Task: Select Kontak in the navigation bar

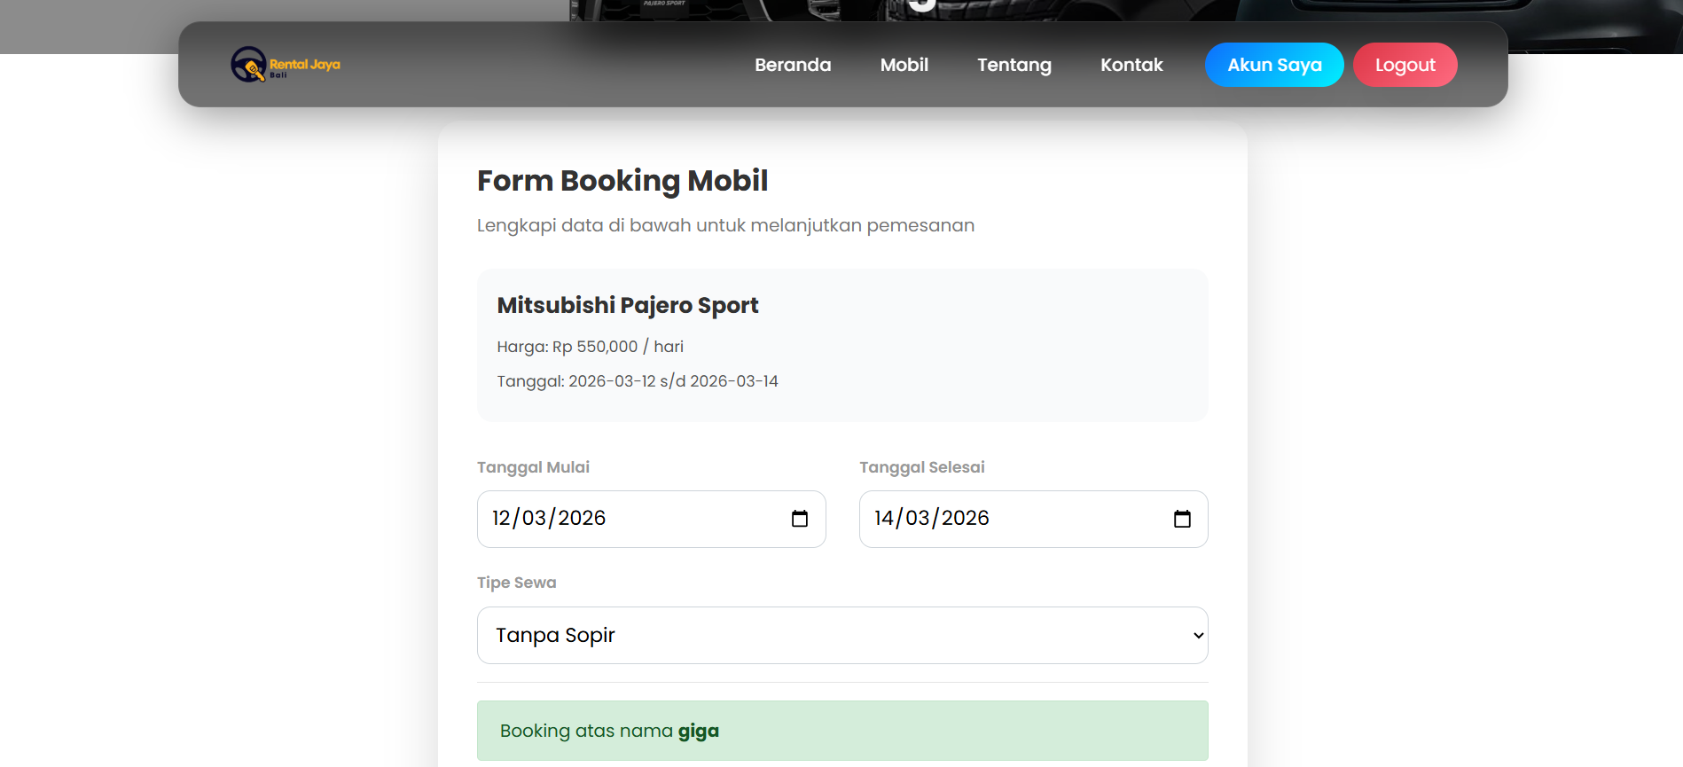Action: pyautogui.click(x=1131, y=65)
